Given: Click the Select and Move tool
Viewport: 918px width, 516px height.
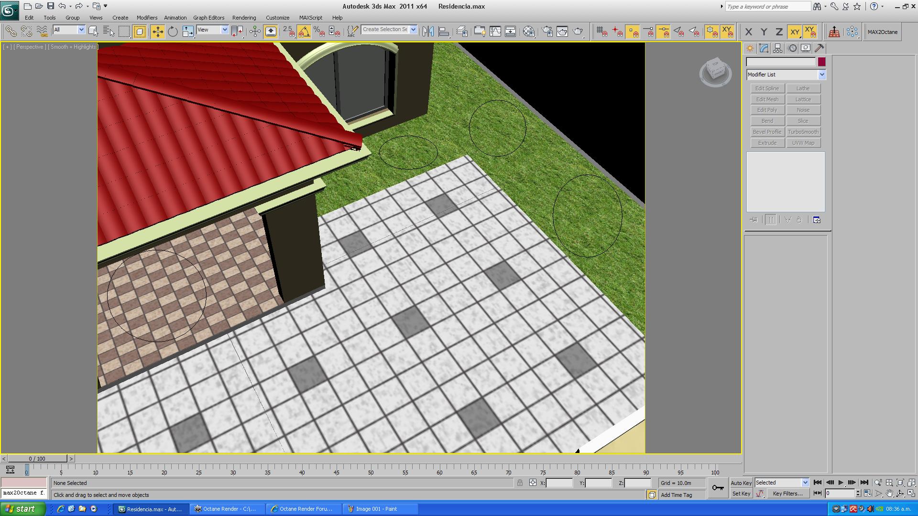Looking at the screenshot, I should pyautogui.click(x=157, y=32).
